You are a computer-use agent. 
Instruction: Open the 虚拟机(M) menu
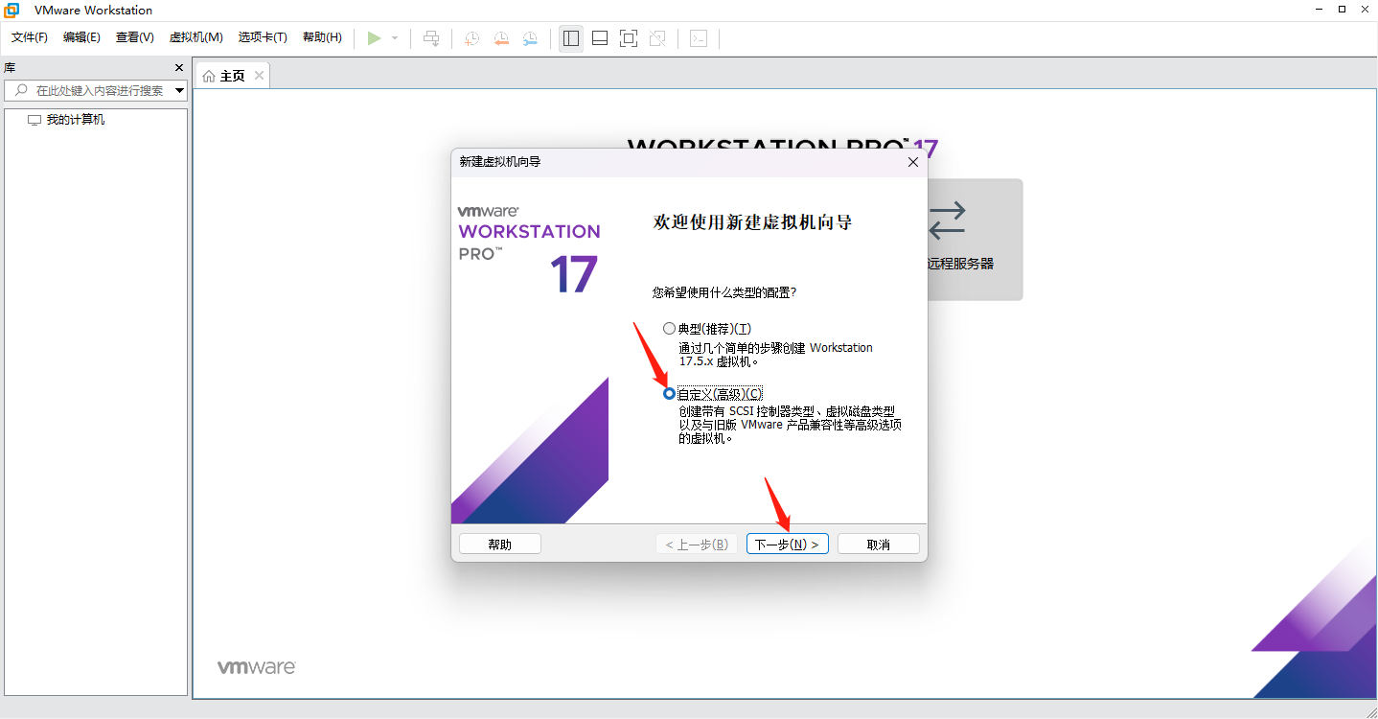[x=195, y=37]
